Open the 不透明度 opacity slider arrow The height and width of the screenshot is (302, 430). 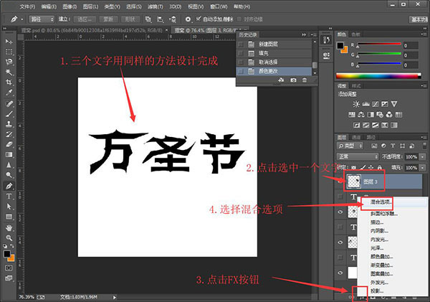pyautogui.click(x=423, y=157)
